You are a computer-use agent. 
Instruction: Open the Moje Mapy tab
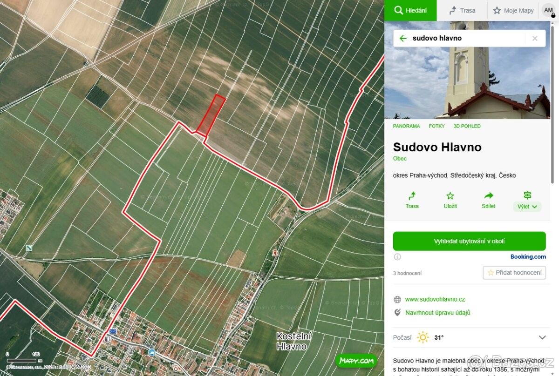(513, 10)
